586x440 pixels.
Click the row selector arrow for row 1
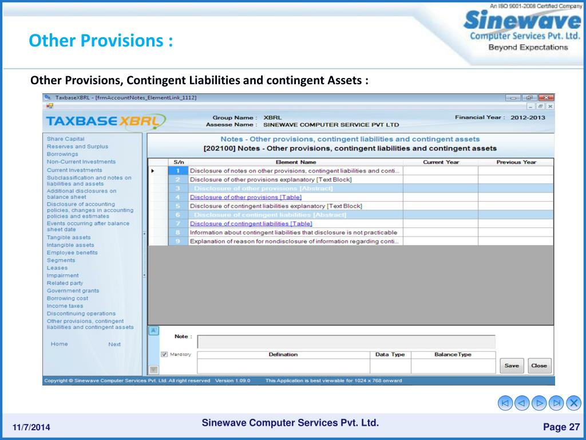[153, 171]
